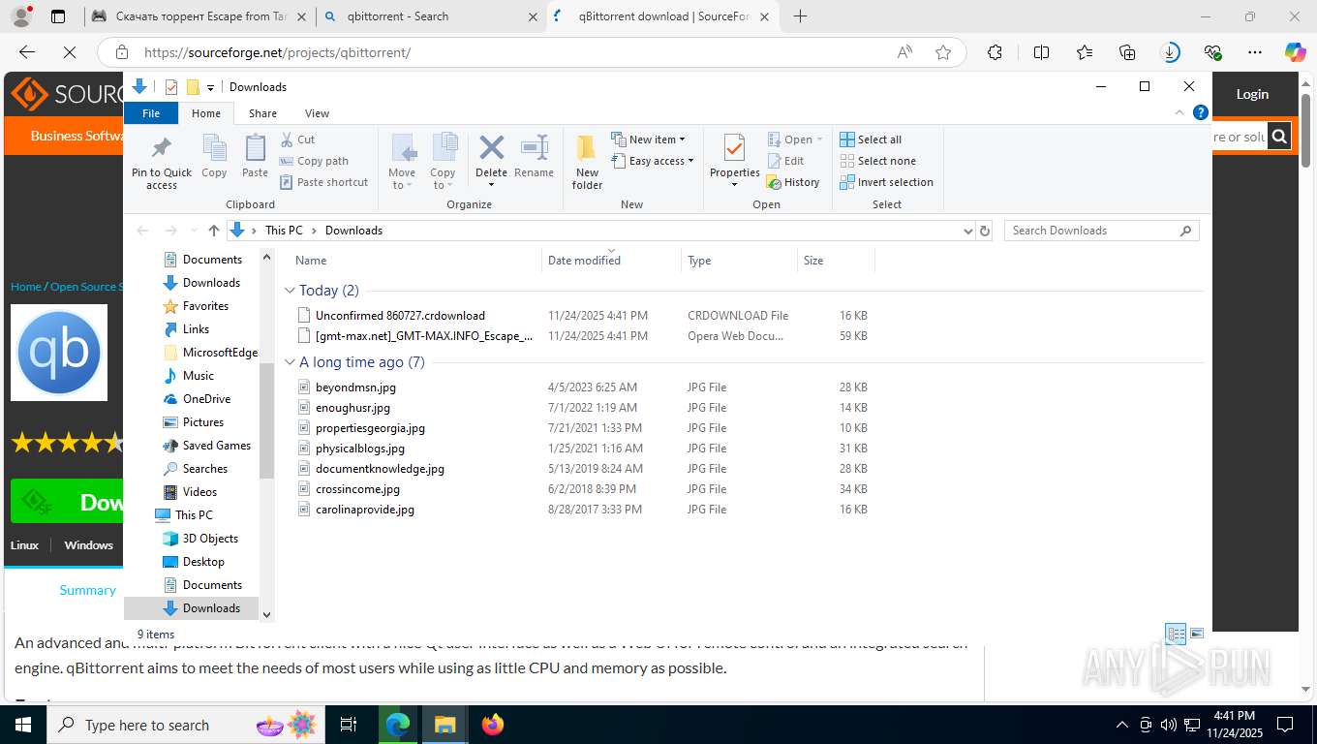Switch to the Share ribbon tab
1317x744 pixels.
(262, 113)
